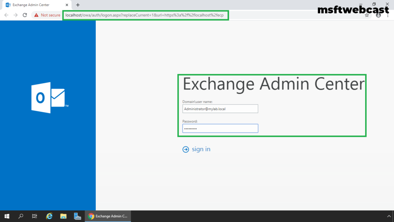This screenshot has width=394, height=222.
Task: Open the Windows Start menu
Action: 7,216
